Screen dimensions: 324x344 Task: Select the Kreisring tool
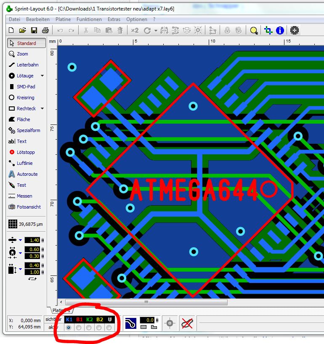pyautogui.click(x=21, y=98)
